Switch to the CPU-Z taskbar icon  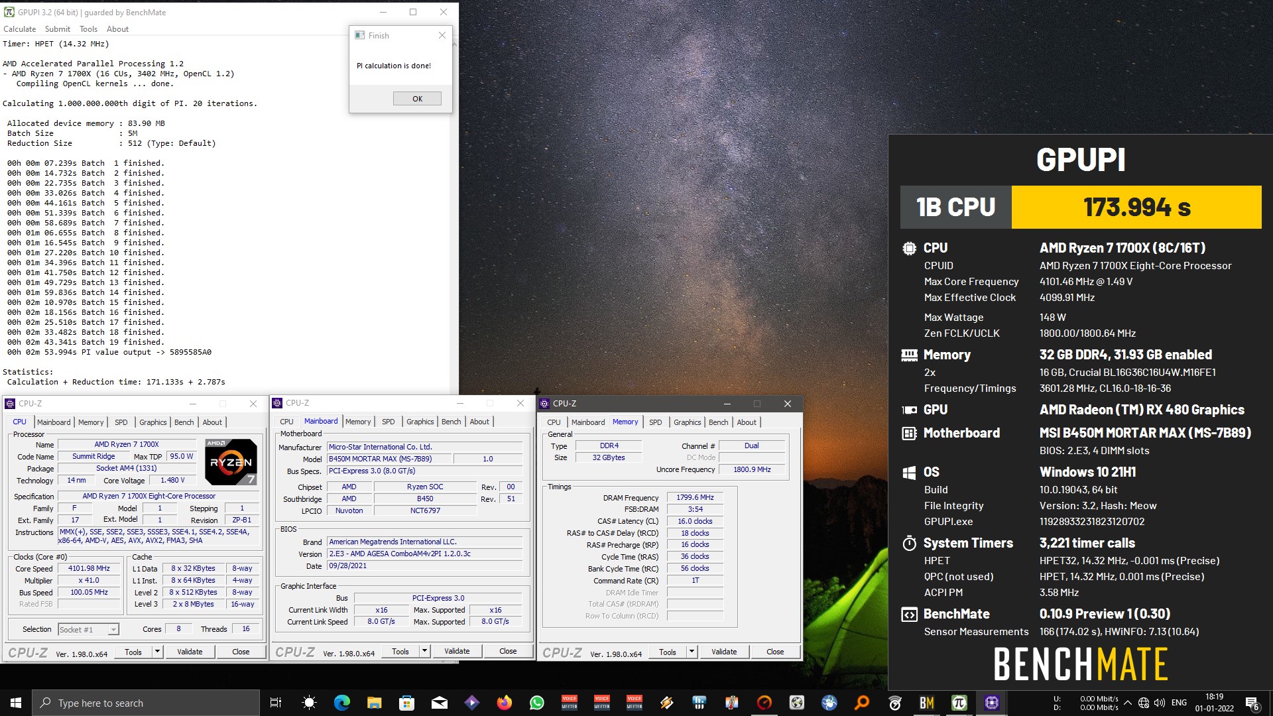(x=991, y=703)
